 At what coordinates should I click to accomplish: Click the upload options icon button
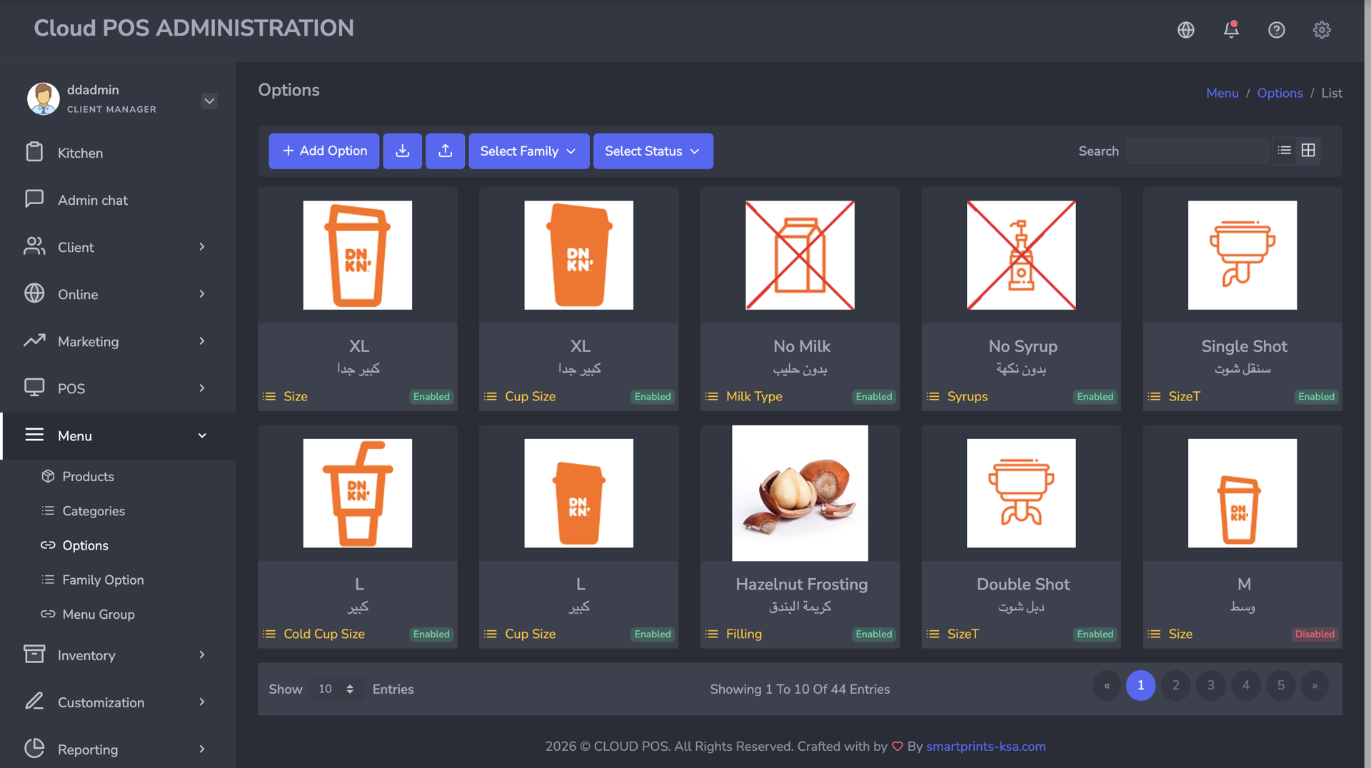click(x=446, y=151)
